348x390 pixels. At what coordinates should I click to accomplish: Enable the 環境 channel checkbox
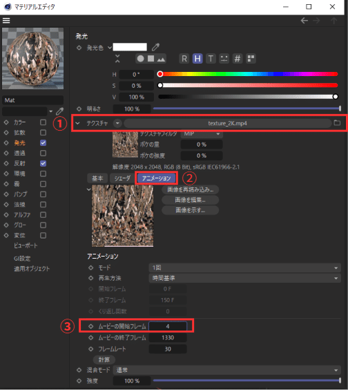[x=43, y=174]
